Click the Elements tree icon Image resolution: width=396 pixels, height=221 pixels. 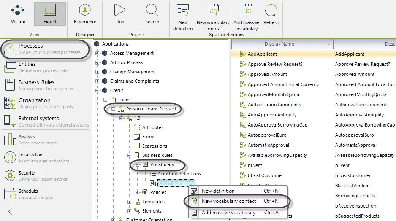point(137,210)
